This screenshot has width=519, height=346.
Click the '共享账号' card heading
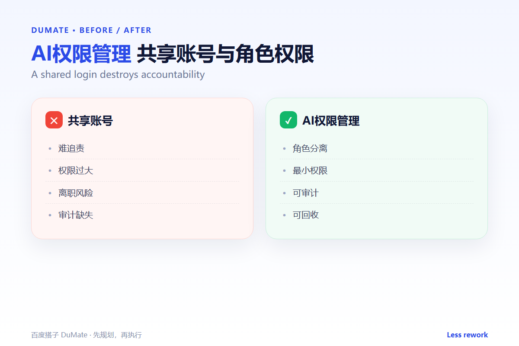pyautogui.click(x=90, y=121)
